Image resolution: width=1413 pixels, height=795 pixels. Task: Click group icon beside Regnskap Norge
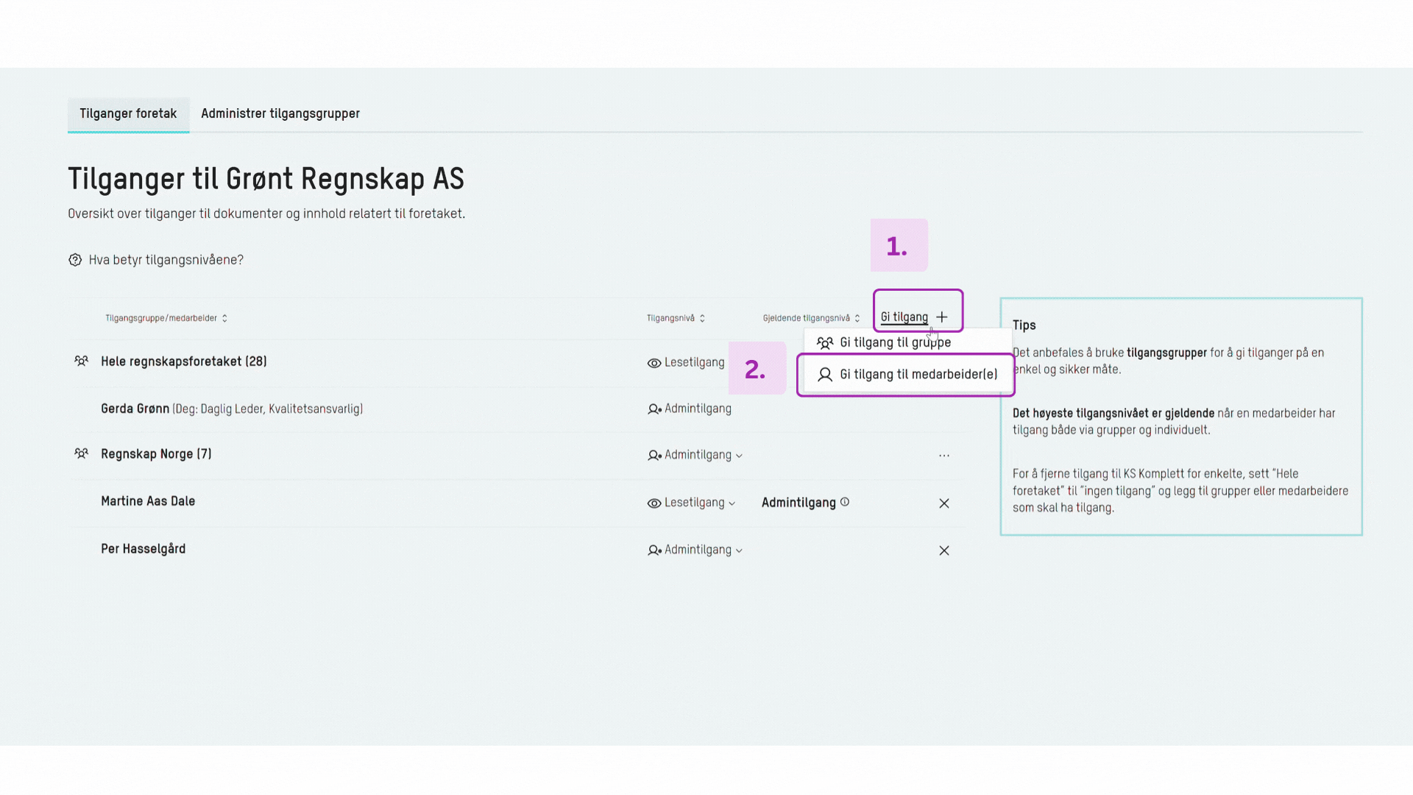[x=81, y=454]
